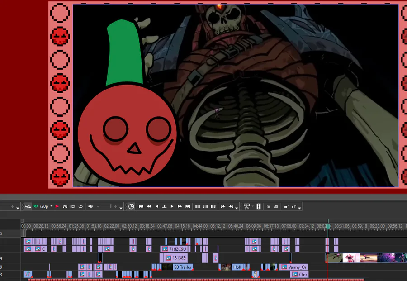Image resolution: width=407 pixels, height=281 pixels.
Task: Click the 08:31.06 ruler timestamp
Action: [x=342, y=226]
